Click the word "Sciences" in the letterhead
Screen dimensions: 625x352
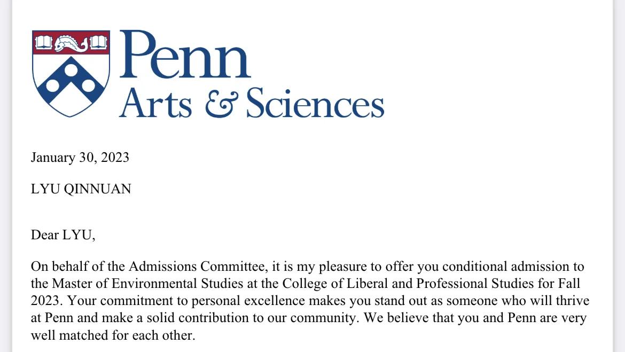pyautogui.click(x=315, y=104)
